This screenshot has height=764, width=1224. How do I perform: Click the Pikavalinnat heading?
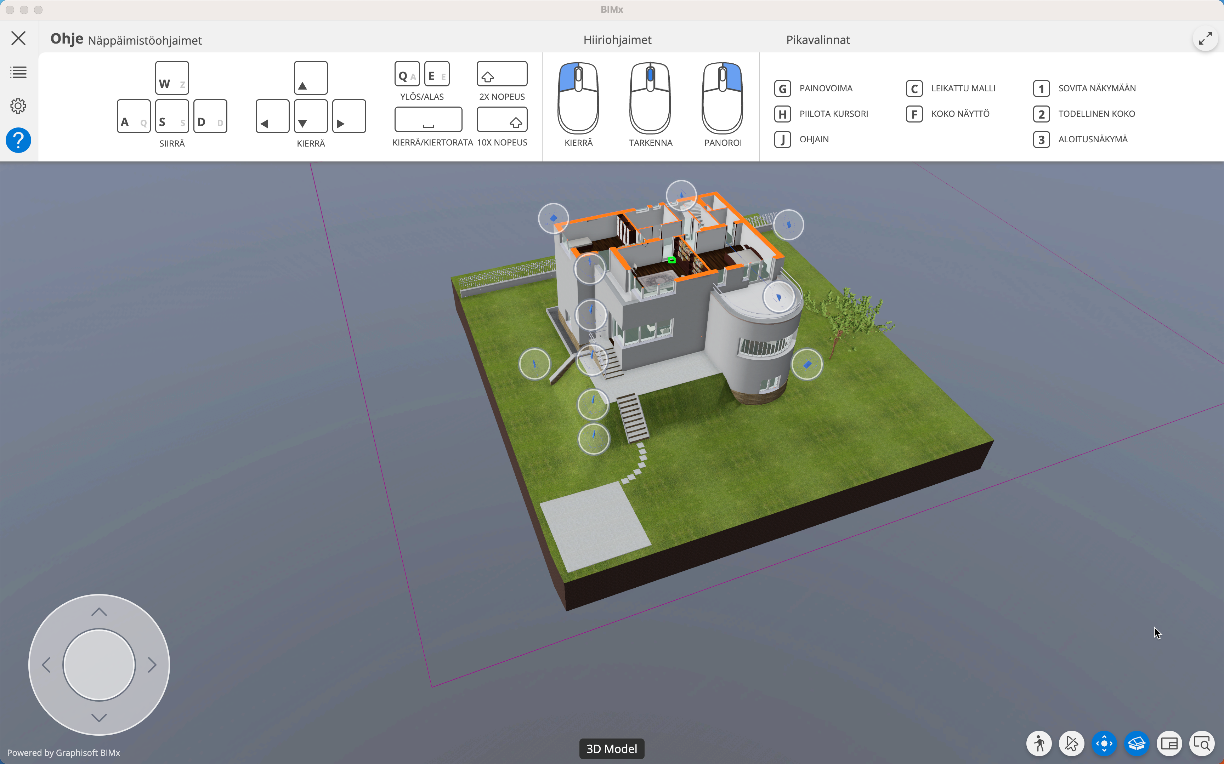click(x=818, y=40)
